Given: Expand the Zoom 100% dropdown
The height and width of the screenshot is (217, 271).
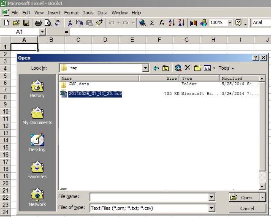Looking at the screenshot, I should click(x=230, y=23).
